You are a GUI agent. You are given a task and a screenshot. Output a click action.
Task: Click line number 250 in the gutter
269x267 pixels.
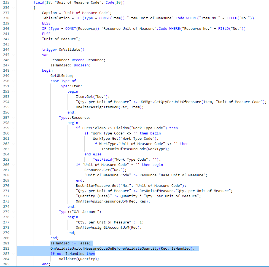tap(6, 81)
